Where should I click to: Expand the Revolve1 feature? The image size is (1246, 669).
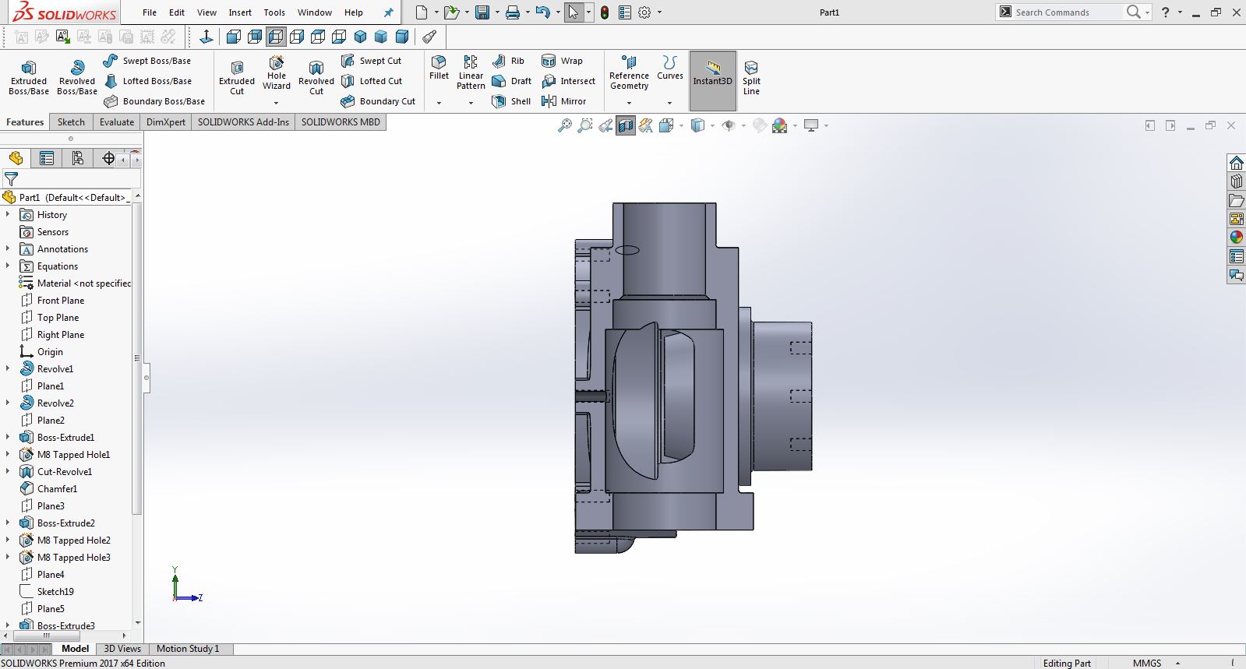coord(8,368)
